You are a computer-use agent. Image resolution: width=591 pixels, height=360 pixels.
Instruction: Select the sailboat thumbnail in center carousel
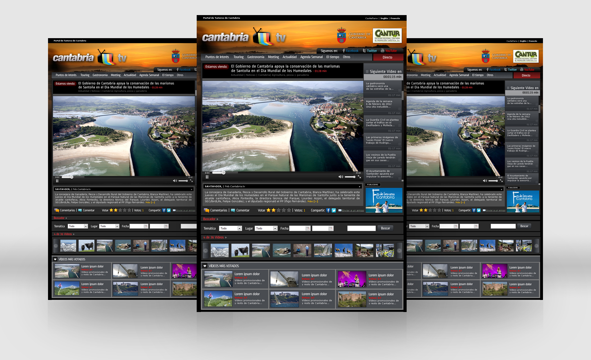click(323, 250)
